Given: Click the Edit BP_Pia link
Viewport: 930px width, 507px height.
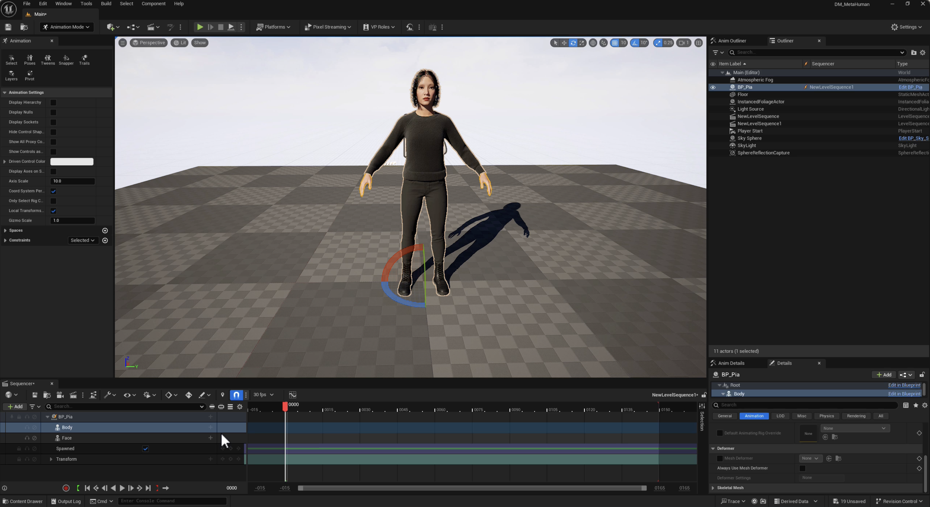Looking at the screenshot, I should tap(910, 87).
